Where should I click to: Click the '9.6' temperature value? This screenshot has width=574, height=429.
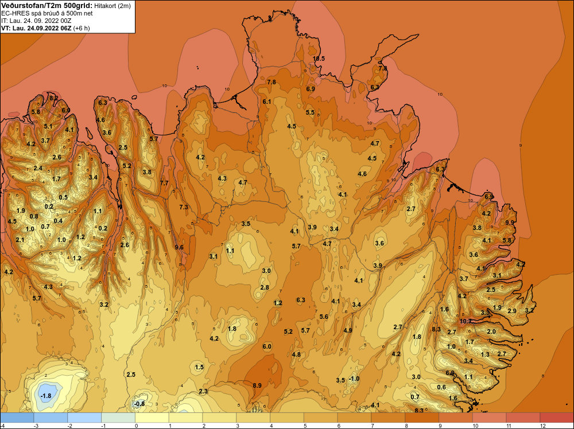pos(179,247)
